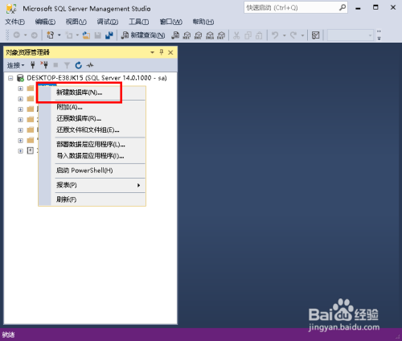Click the Analysis Services MDX Query icon
Screen dimensions: 402x341
point(187,35)
